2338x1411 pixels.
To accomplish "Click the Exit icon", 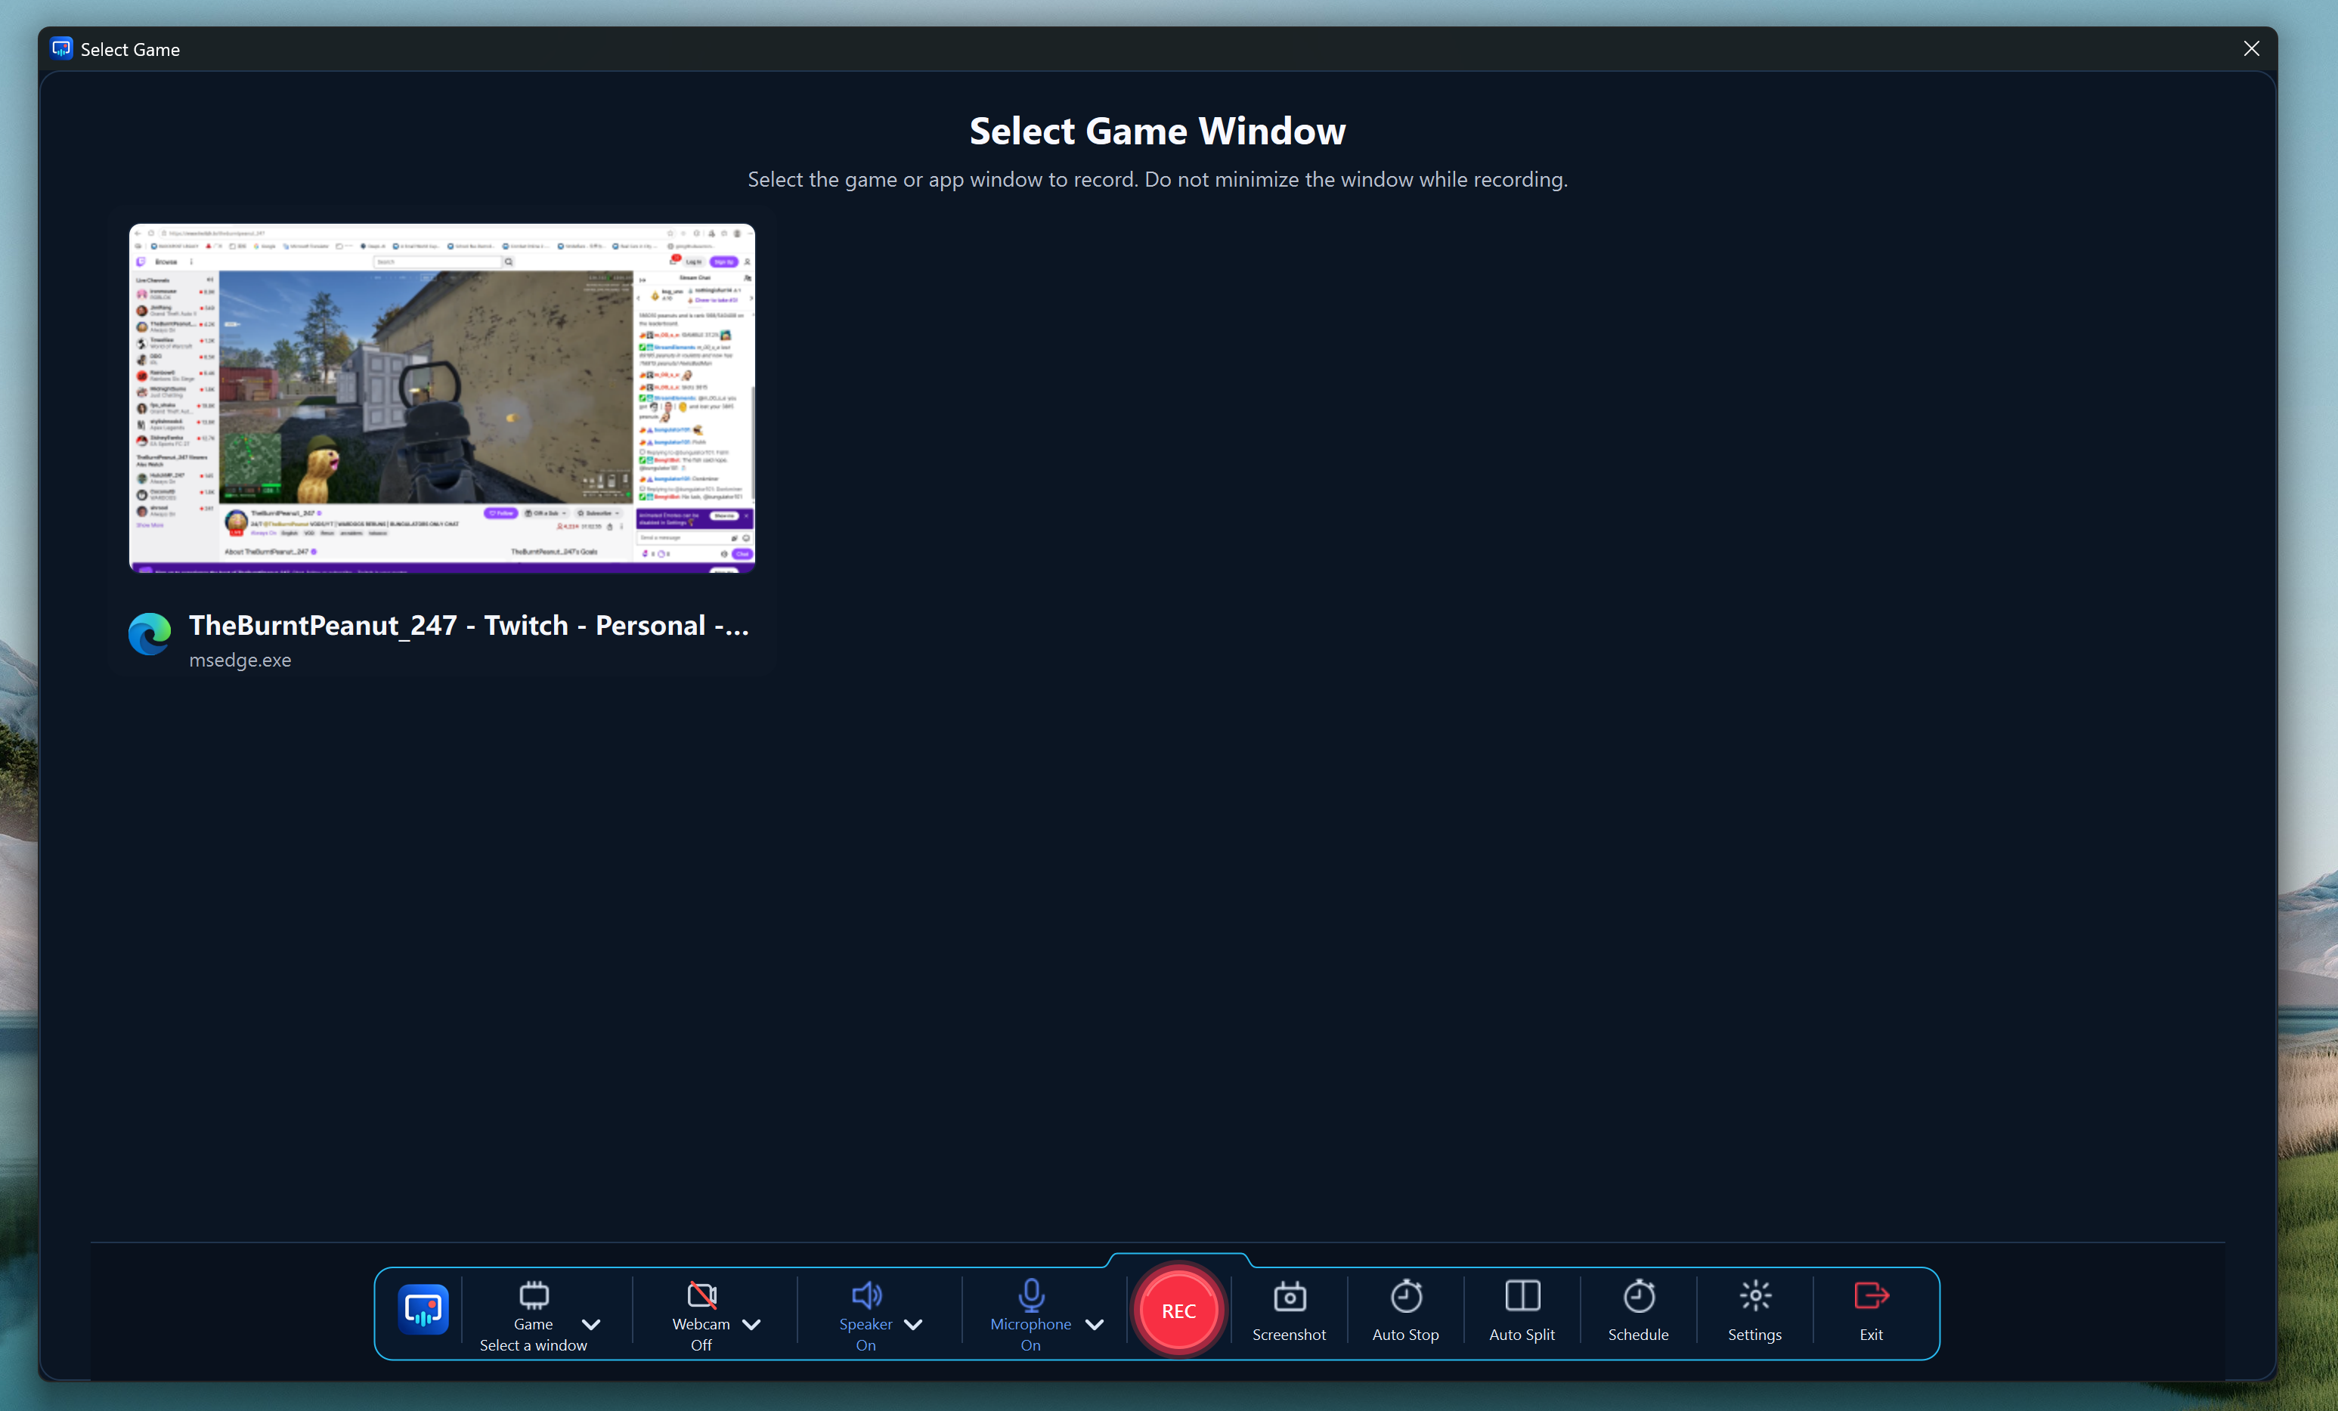I will pyautogui.click(x=1871, y=1296).
